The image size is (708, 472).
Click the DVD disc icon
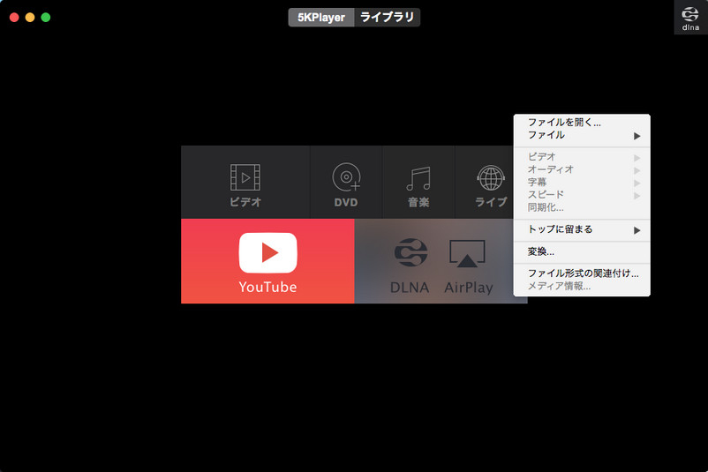coord(346,179)
